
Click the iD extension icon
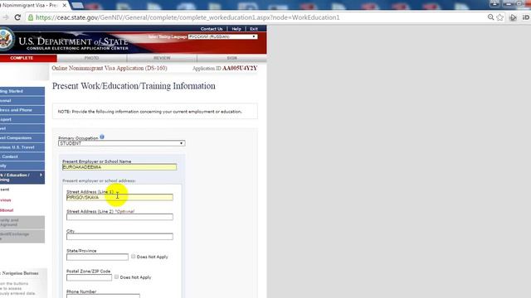click(525, 17)
